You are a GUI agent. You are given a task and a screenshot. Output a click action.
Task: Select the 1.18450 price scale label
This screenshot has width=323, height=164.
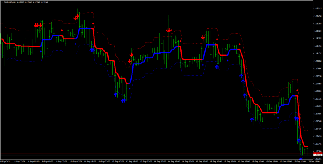tap(318, 16)
